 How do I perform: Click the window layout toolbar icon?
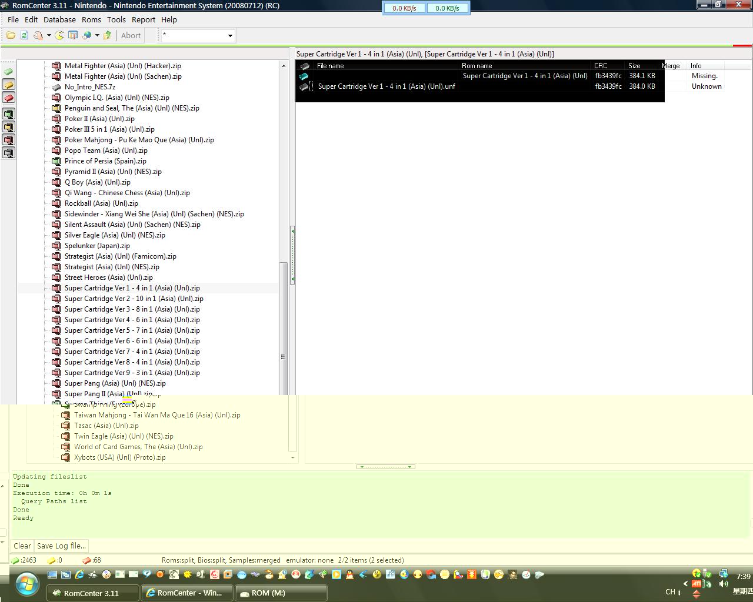[73, 35]
